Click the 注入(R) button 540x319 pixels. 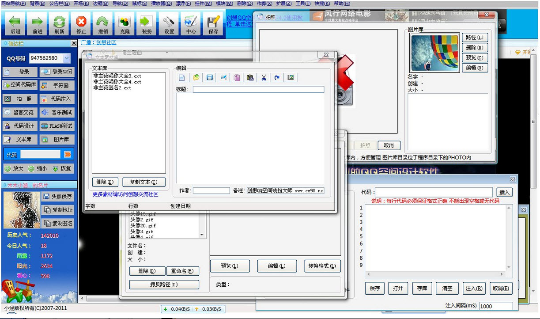pyautogui.click(x=474, y=288)
